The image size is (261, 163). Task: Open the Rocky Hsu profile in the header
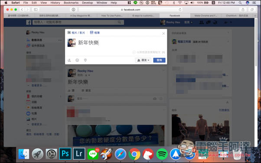[170, 22]
